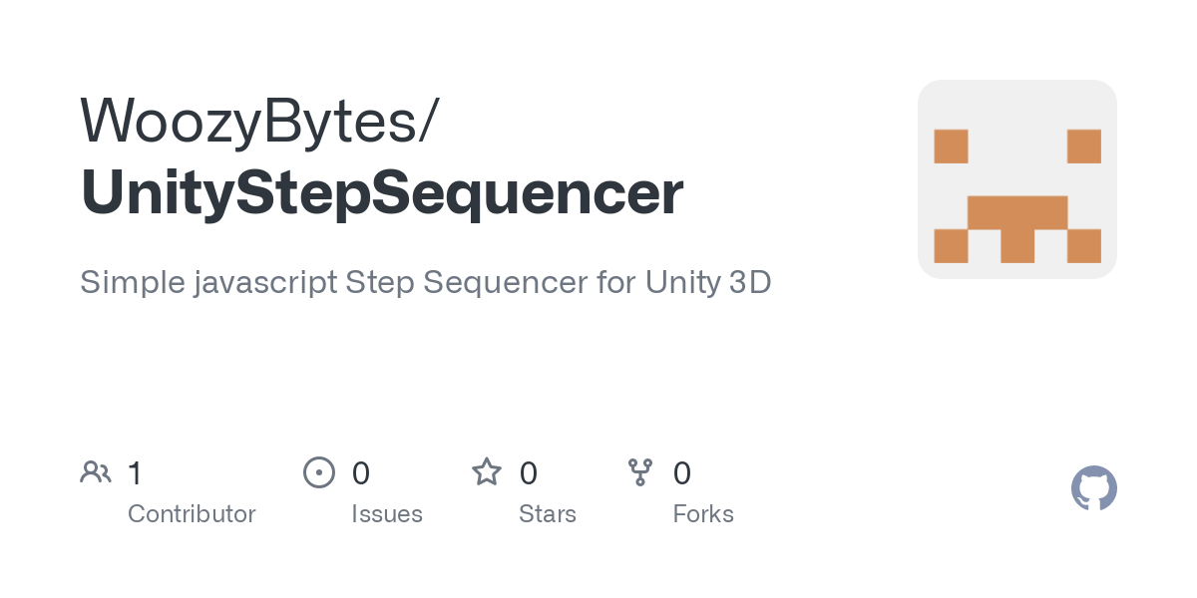Open the WoozyBytes owner name
The height and width of the screenshot is (598, 1197).
(258, 120)
